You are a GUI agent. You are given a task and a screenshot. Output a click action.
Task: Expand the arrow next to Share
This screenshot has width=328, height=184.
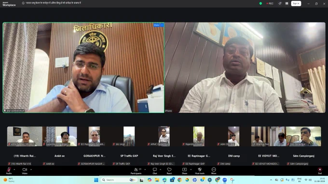click(191, 170)
